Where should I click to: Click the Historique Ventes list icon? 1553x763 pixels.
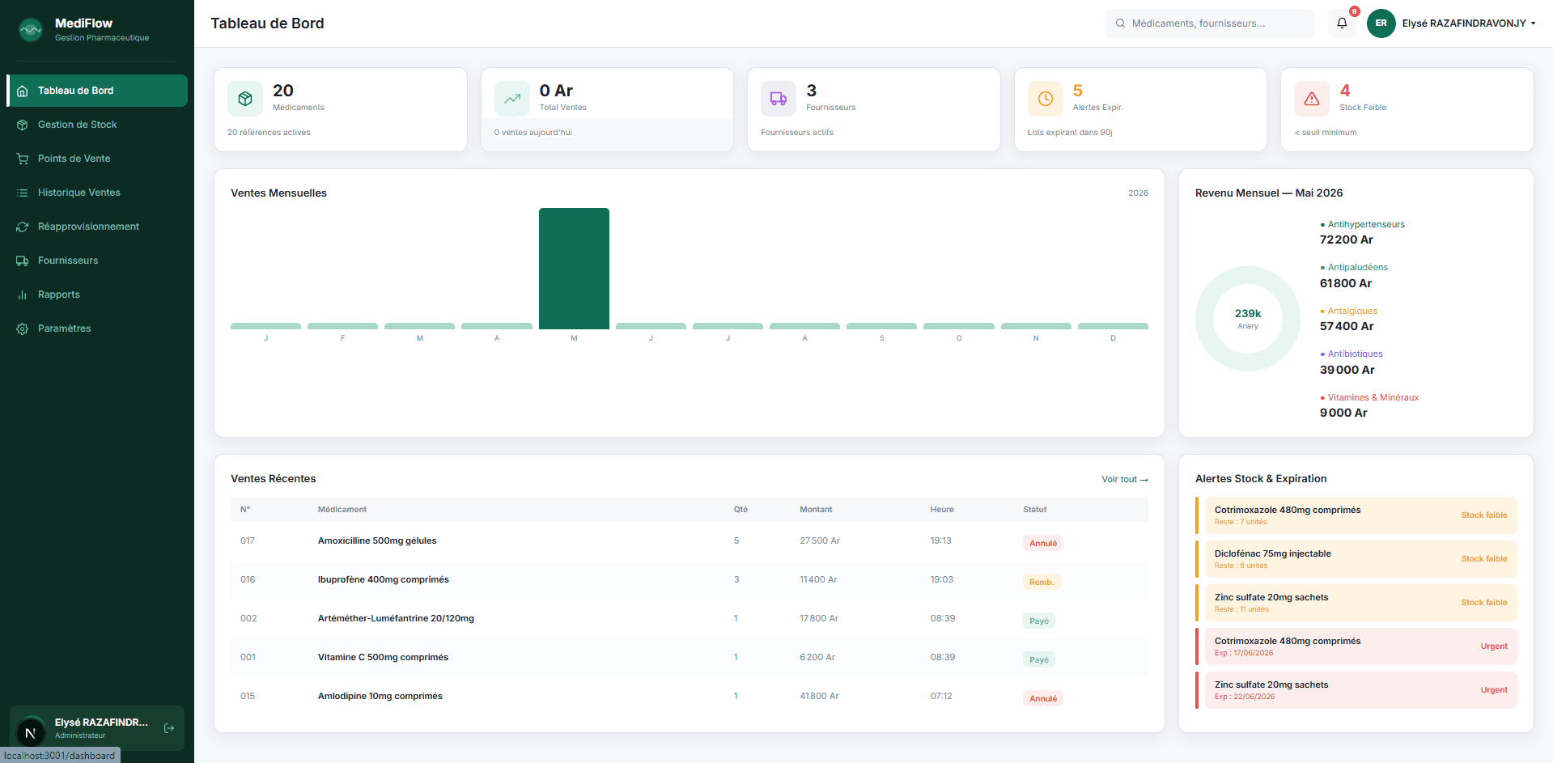click(x=23, y=193)
